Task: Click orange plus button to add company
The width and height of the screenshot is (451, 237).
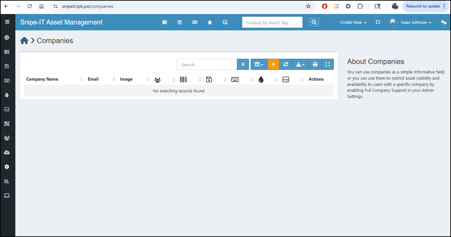Action: 273,64
